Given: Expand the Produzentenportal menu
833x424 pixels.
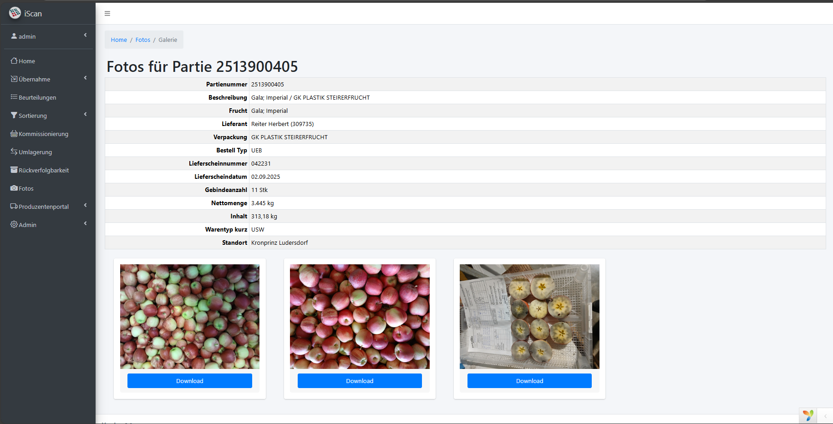Looking at the screenshot, I should point(43,206).
